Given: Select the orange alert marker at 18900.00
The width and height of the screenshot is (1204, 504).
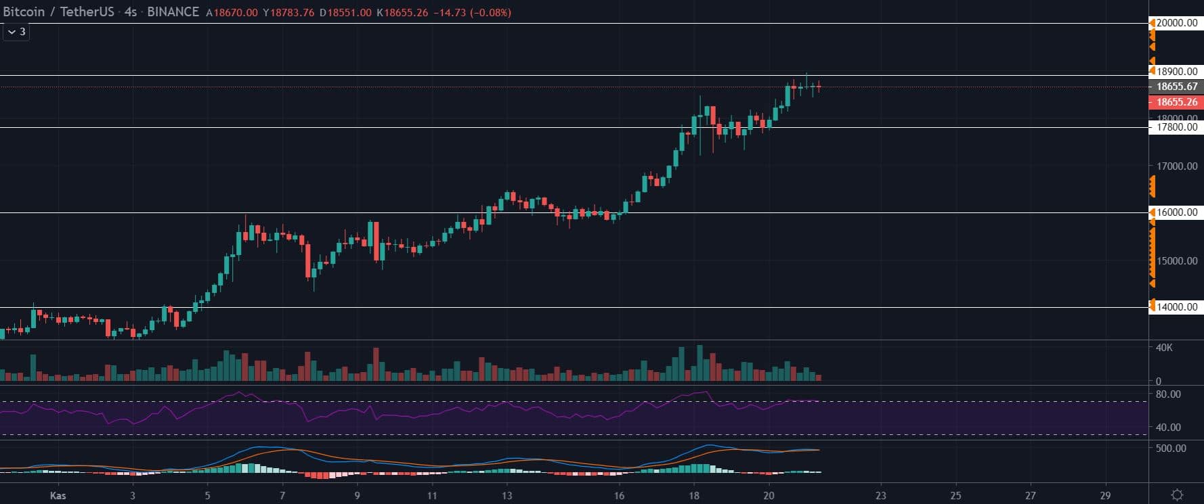Looking at the screenshot, I should [x=1152, y=71].
